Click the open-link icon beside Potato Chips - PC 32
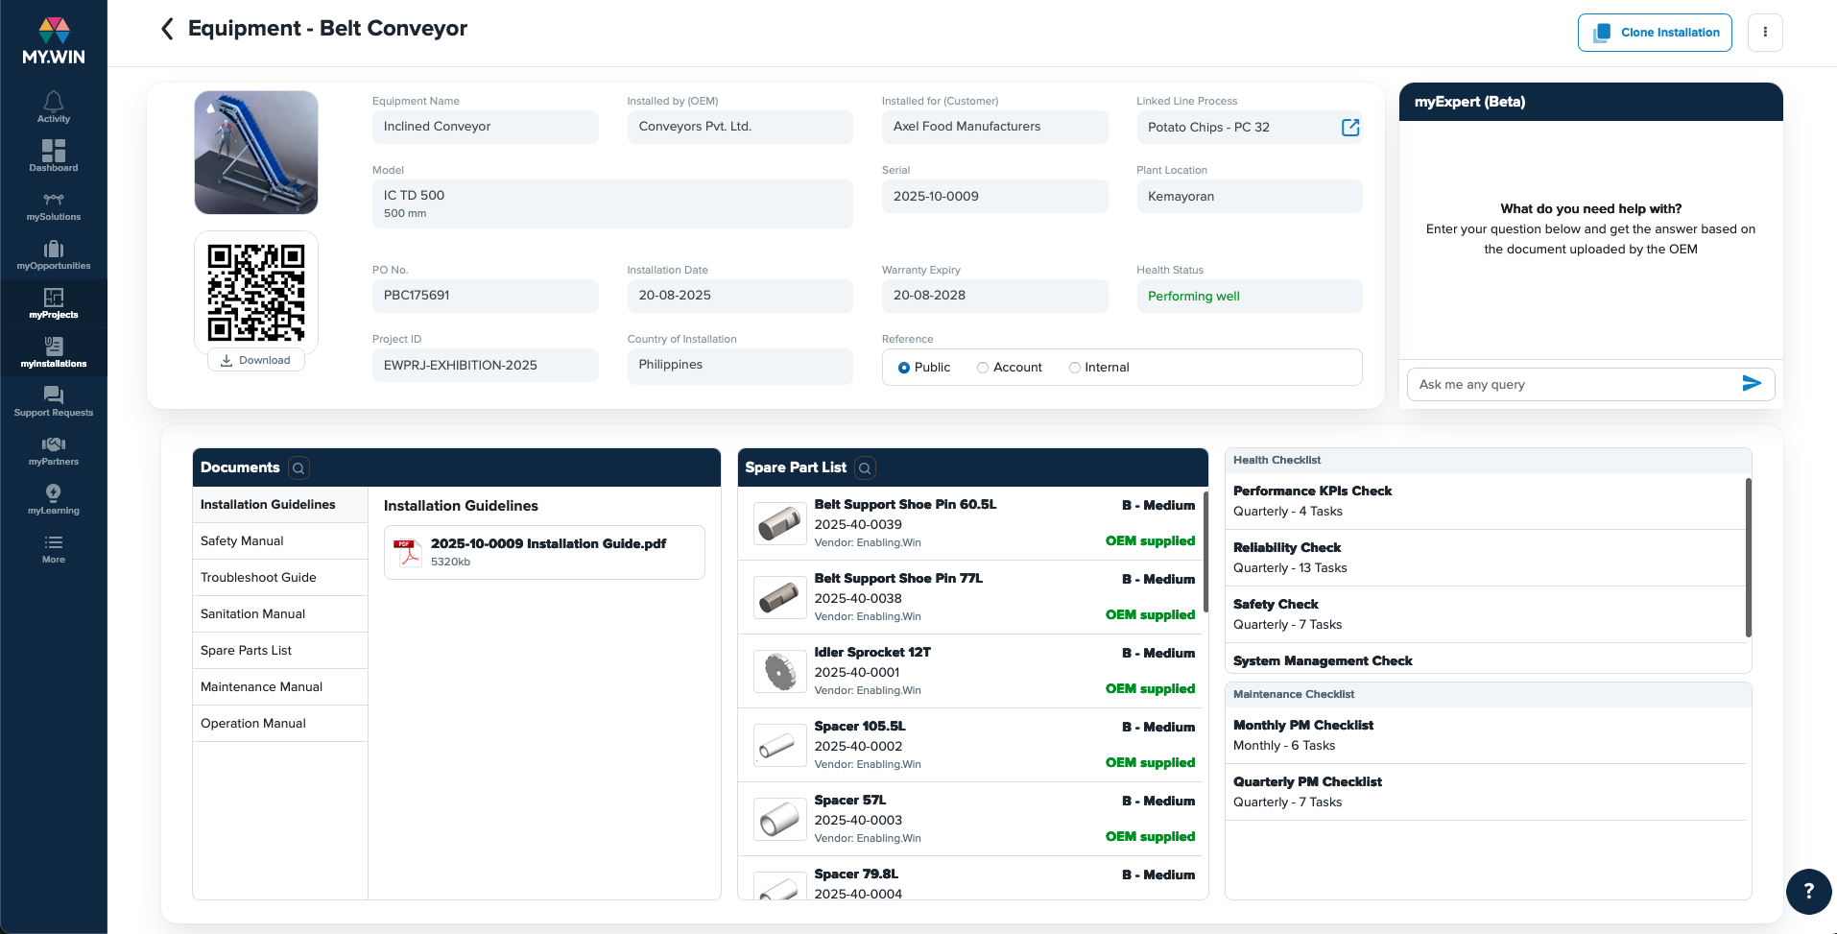 (1349, 128)
